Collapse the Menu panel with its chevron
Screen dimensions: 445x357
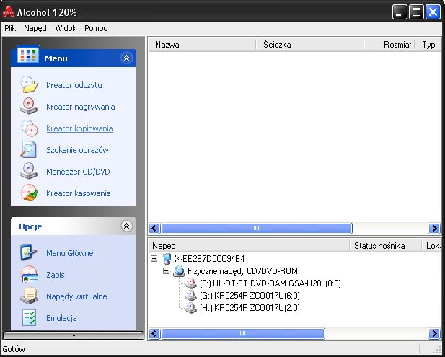click(x=126, y=58)
